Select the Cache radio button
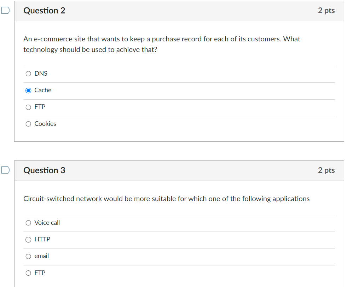 [x=28, y=90]
